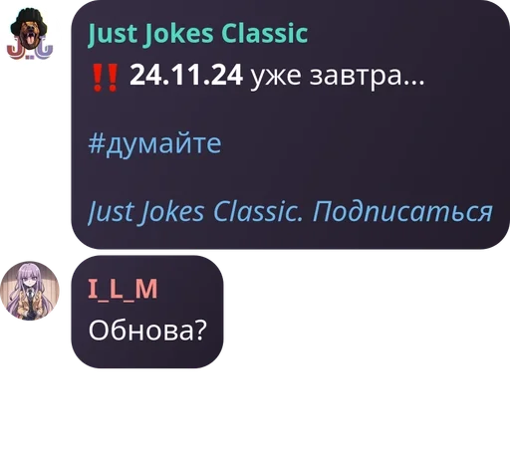Click the ellipsis after завтра
510x449 pixels.
(413, 84)
